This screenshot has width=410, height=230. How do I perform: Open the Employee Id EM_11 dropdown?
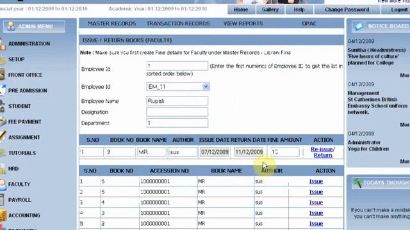[206, 87]
